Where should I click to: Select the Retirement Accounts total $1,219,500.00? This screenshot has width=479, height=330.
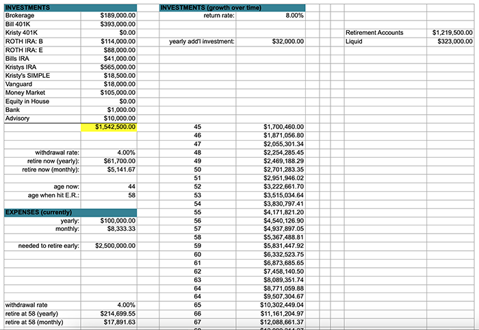[452, 33]
